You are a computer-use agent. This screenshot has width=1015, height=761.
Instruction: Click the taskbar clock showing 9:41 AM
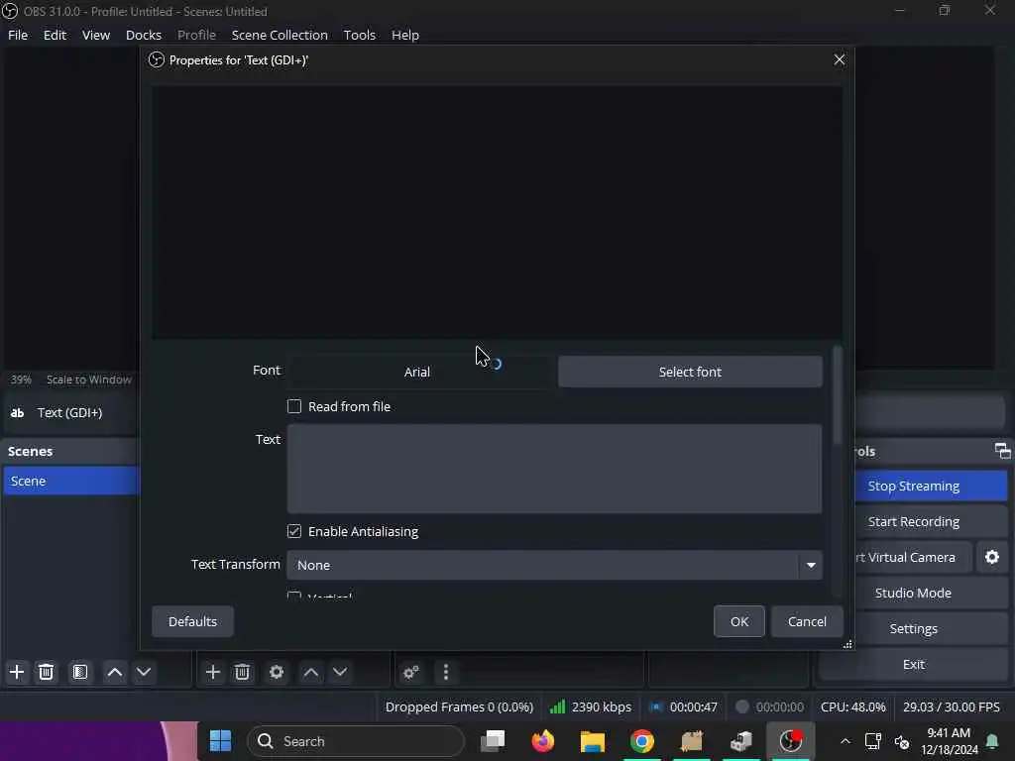pyautogui.click(x=949, y=741)
